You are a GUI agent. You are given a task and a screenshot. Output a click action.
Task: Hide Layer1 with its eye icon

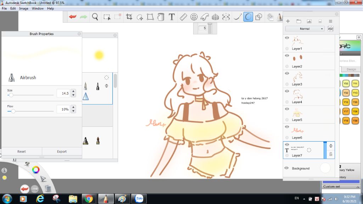point(287,38)
